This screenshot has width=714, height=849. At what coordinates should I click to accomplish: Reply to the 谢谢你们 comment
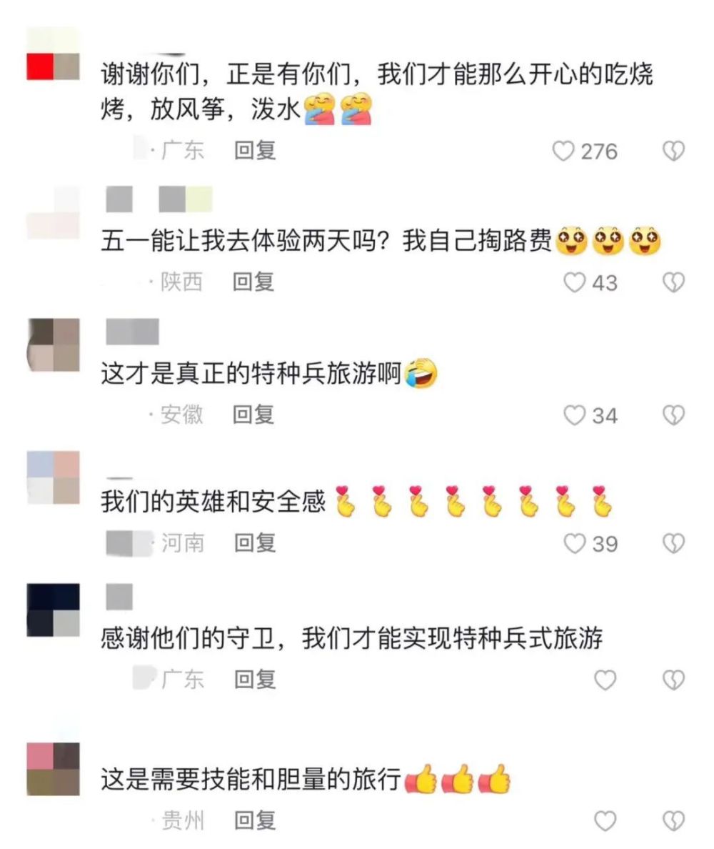click(255, 151)
